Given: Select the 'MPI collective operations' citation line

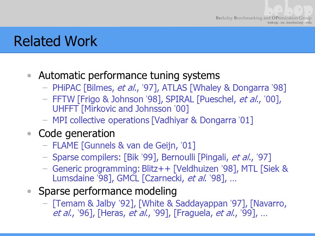Looking at the screenshot, I should click(153, 120).
